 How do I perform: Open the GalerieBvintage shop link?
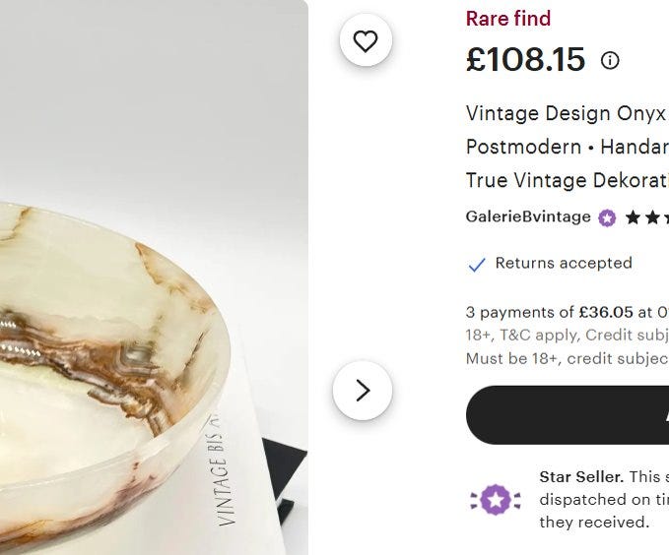tap(528, 216)
